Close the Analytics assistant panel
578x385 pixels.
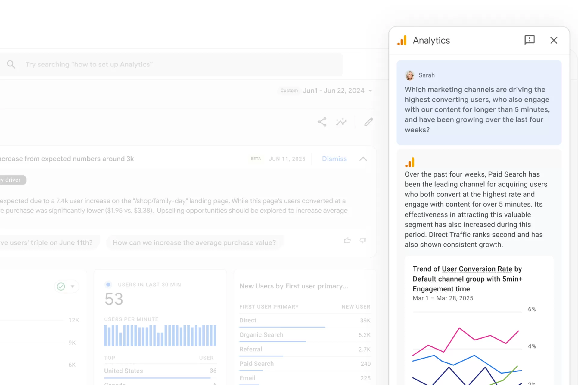pos(554,40)
